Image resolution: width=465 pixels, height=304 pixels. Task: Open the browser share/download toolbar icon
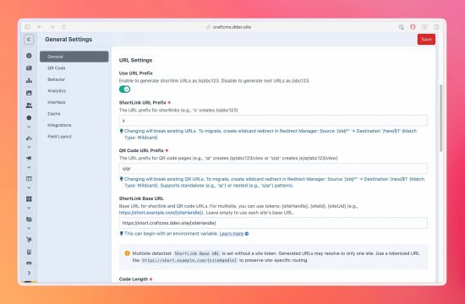424,27
